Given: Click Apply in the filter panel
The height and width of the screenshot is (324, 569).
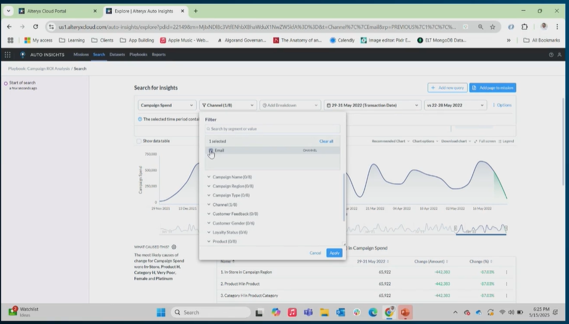Looking at the screenshot, I should [x=334, y=253].
